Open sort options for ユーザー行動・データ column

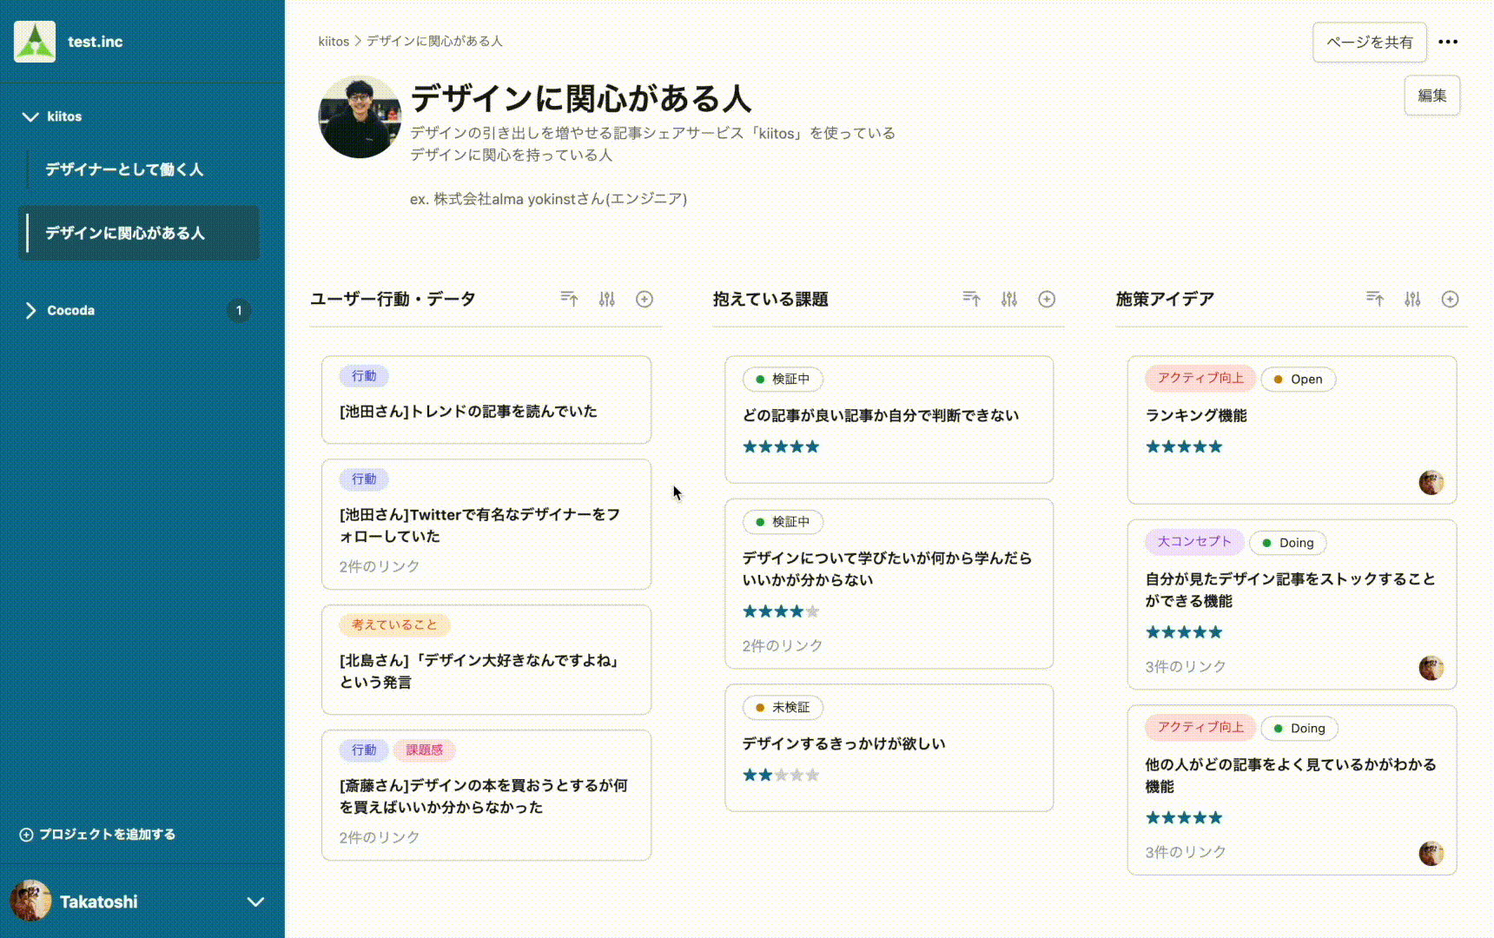tap(569, 299)
